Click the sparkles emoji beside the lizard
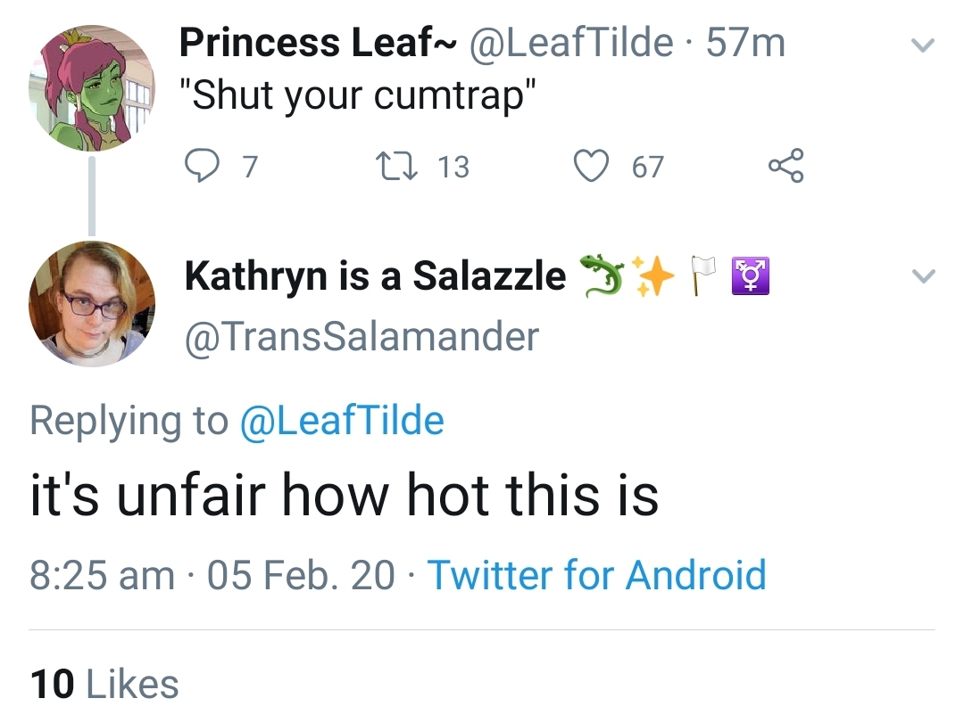The image size is (964, 723). pos(652,275)
